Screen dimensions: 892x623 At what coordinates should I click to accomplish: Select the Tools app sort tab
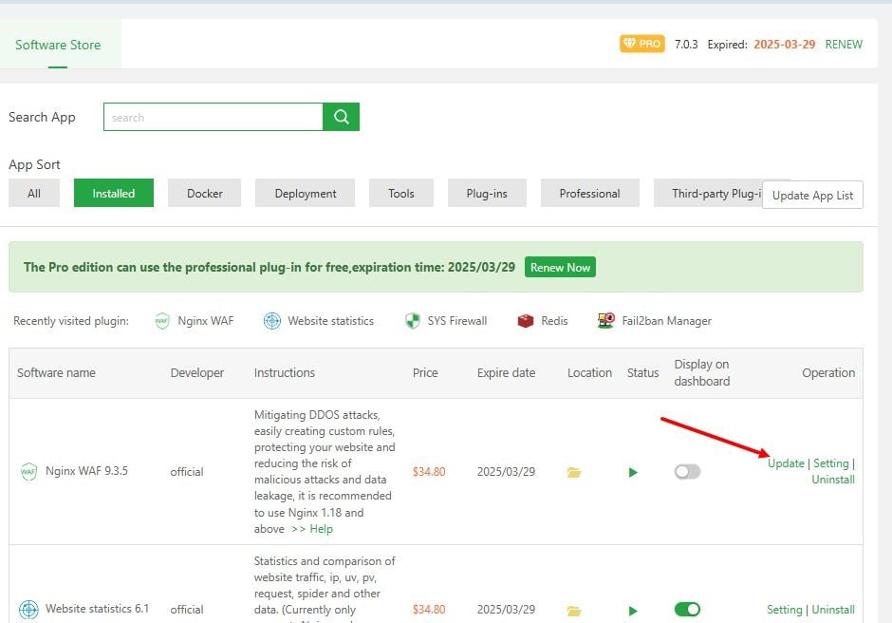(x=401, y=193)
